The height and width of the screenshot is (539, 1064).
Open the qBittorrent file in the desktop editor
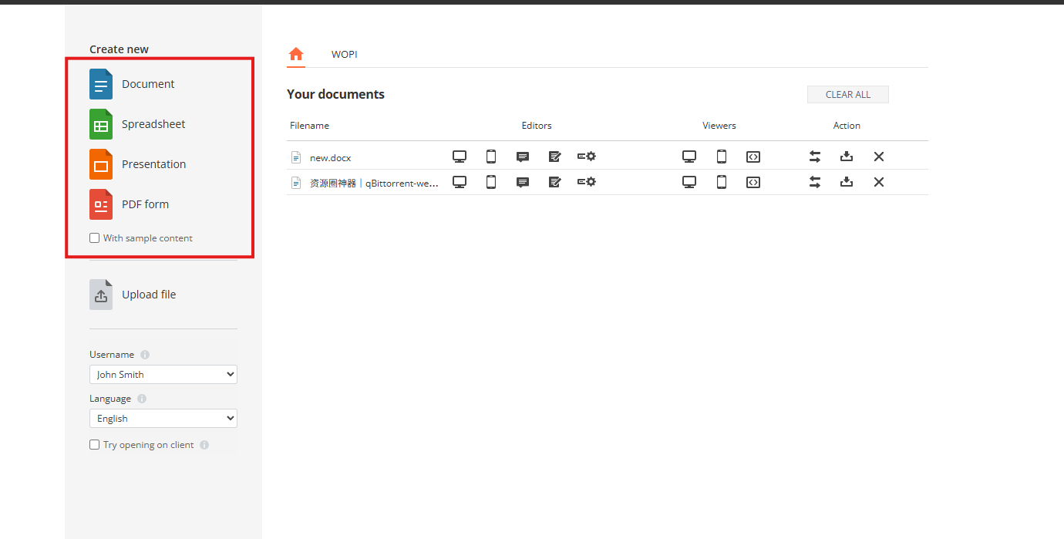460,182
